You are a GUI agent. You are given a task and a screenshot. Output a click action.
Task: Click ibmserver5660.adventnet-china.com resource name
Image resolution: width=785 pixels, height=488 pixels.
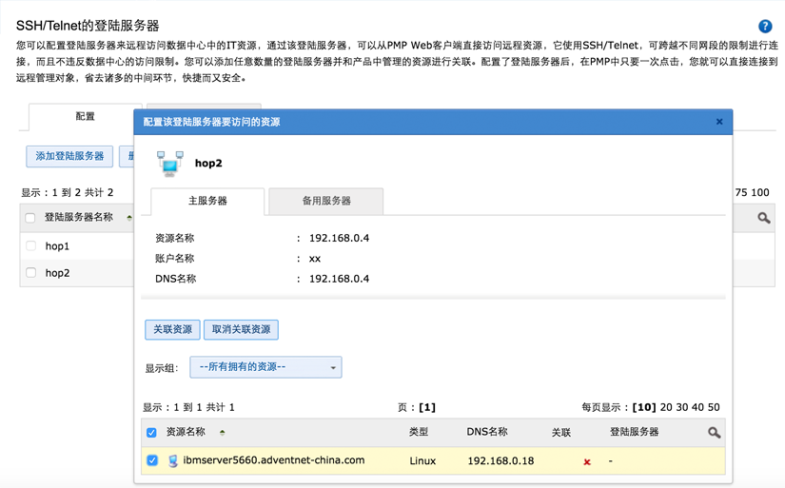pyautogui.click(x=274, y=460)
